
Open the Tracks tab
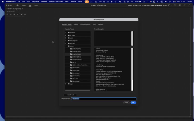pyautogui.click(x=94, y=24)
